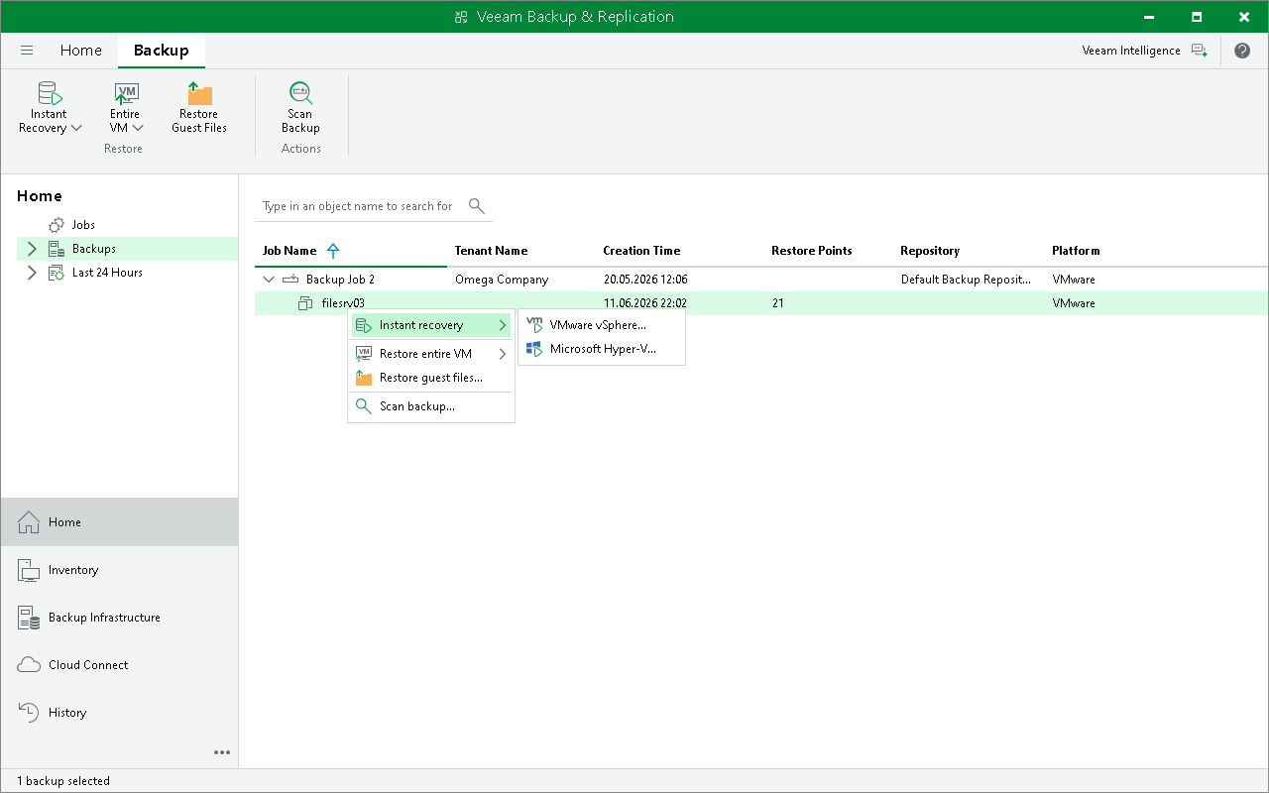Sort by Platform column header

(x=1076, y=251)
